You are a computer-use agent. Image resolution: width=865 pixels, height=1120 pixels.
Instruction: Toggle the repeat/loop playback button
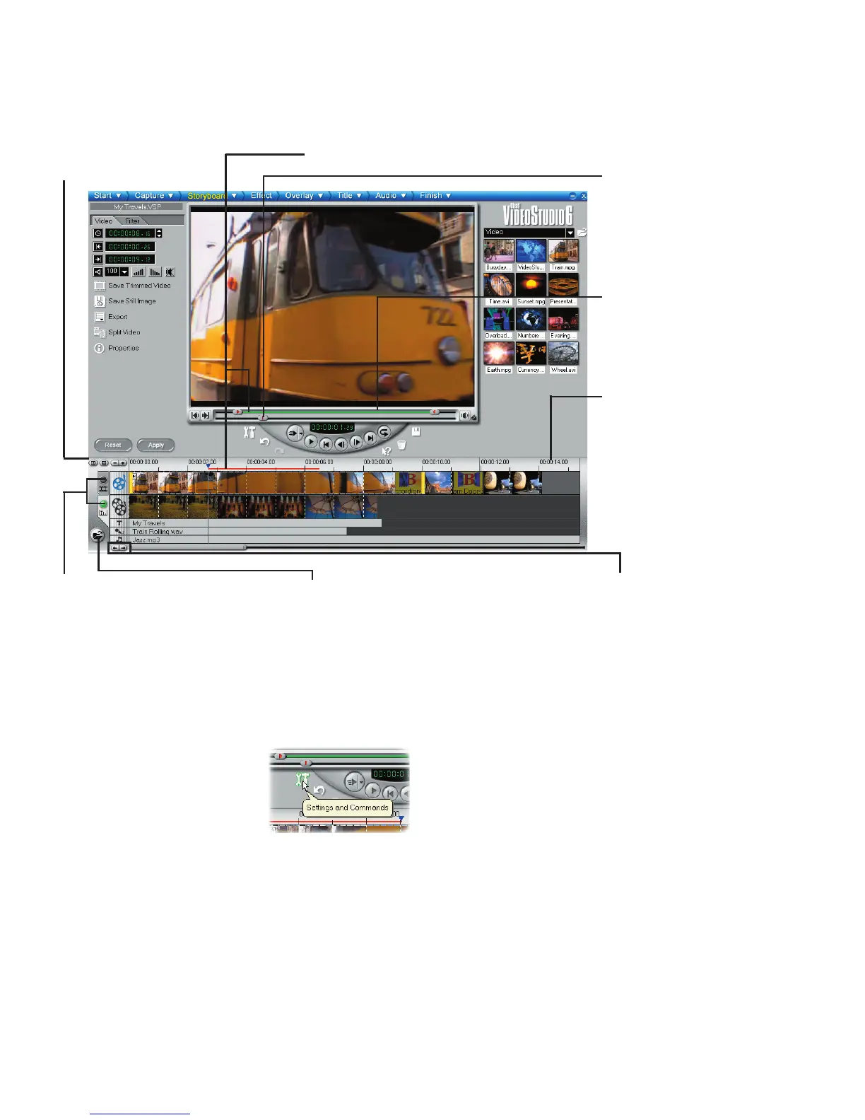pos(384,432)
